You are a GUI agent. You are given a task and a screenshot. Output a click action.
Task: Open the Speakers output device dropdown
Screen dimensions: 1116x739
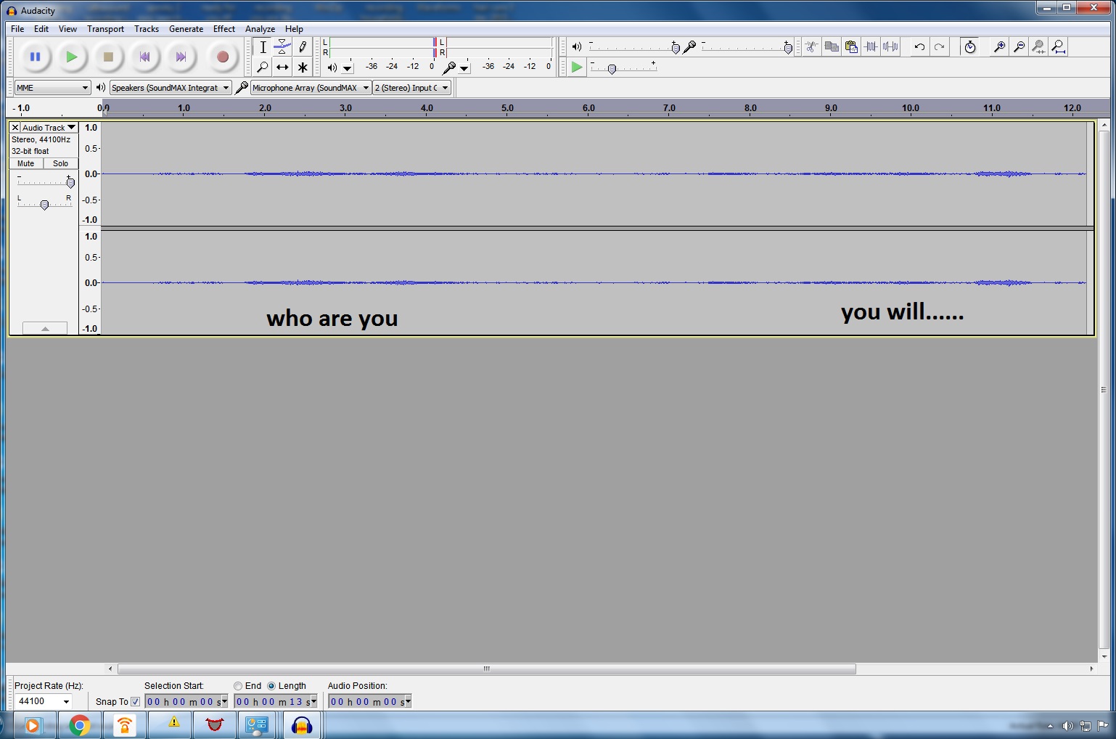tap(171, 88)
